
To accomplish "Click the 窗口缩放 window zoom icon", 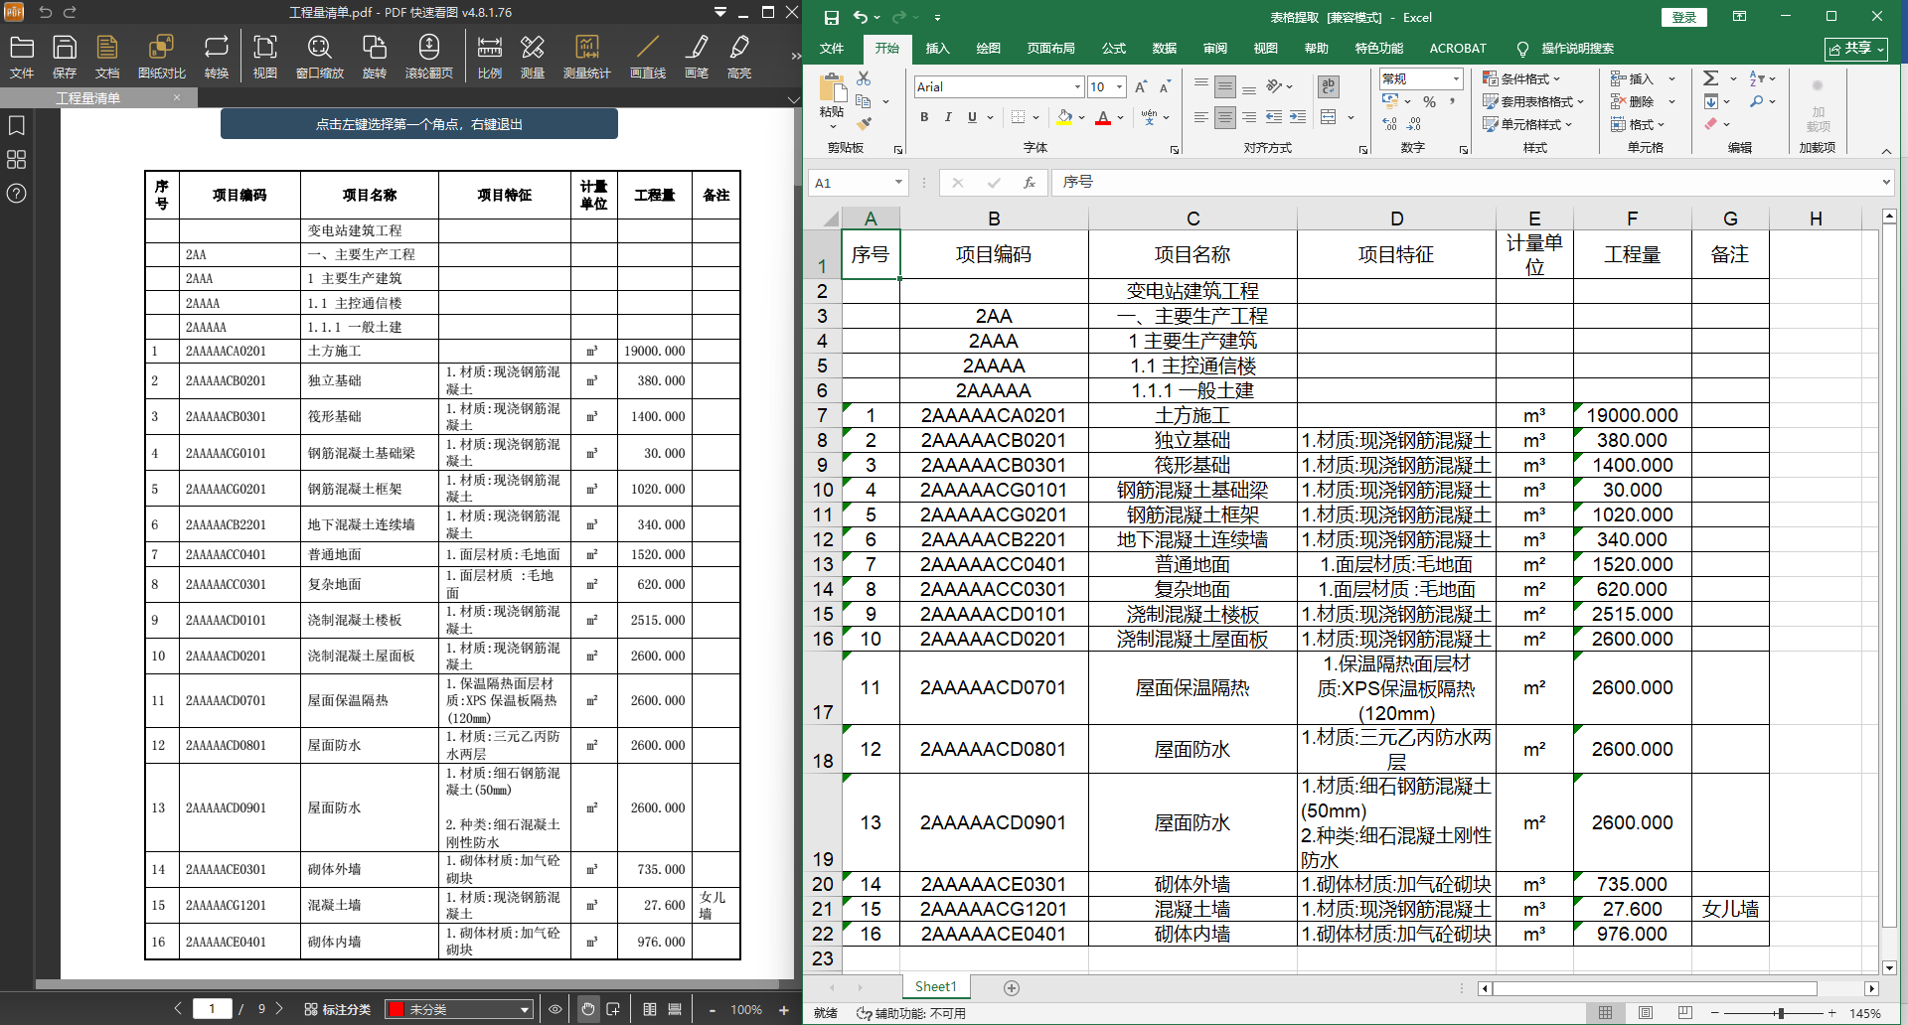I will pos(319,57).
